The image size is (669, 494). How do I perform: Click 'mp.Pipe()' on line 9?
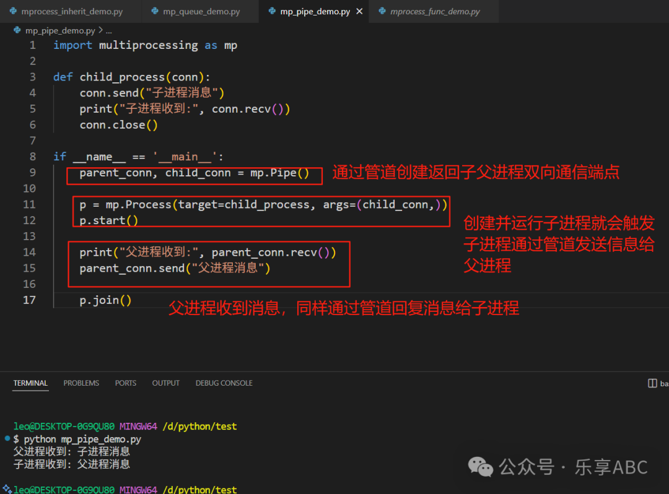tap(279, 173)
